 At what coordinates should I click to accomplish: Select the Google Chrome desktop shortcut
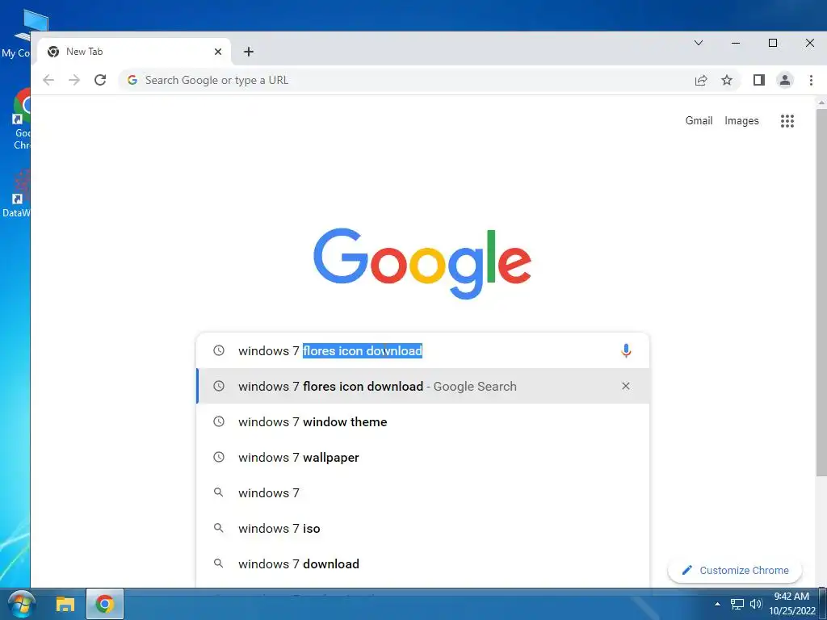point(21,119)
